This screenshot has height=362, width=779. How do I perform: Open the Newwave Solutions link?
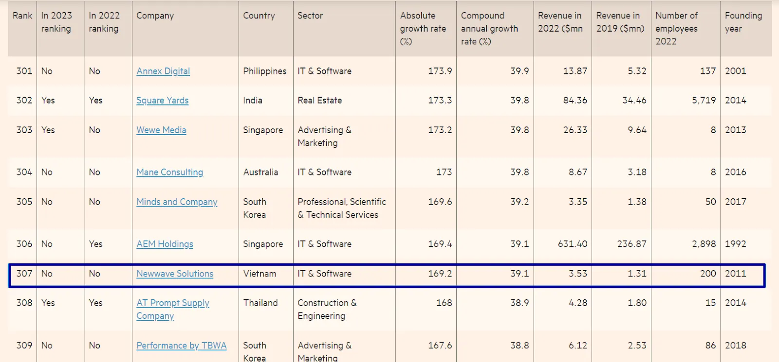click(175, 274)
